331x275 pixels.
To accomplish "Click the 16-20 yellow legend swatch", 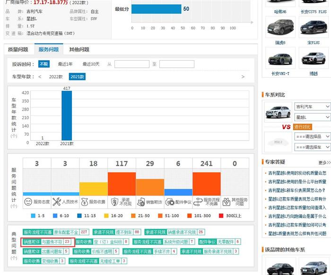I will coord(106,216).
